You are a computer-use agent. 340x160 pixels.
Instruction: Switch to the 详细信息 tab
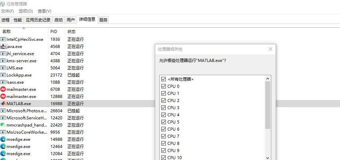[87, 19]
